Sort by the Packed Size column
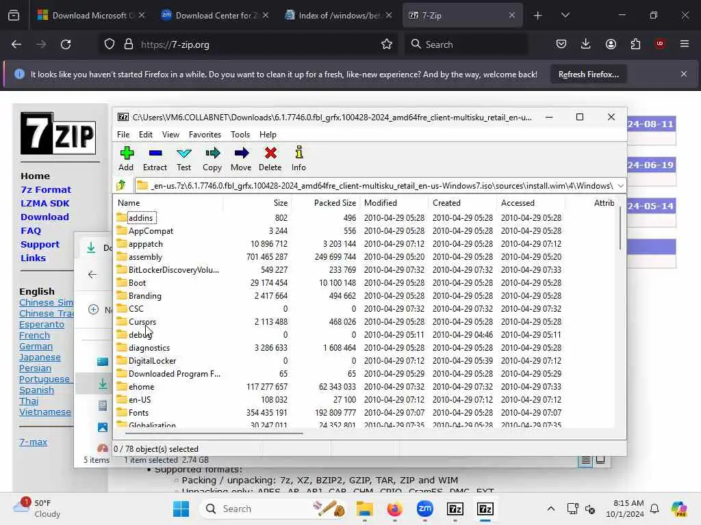The height and width of the screenshot is (525, 701). (325, 202)
